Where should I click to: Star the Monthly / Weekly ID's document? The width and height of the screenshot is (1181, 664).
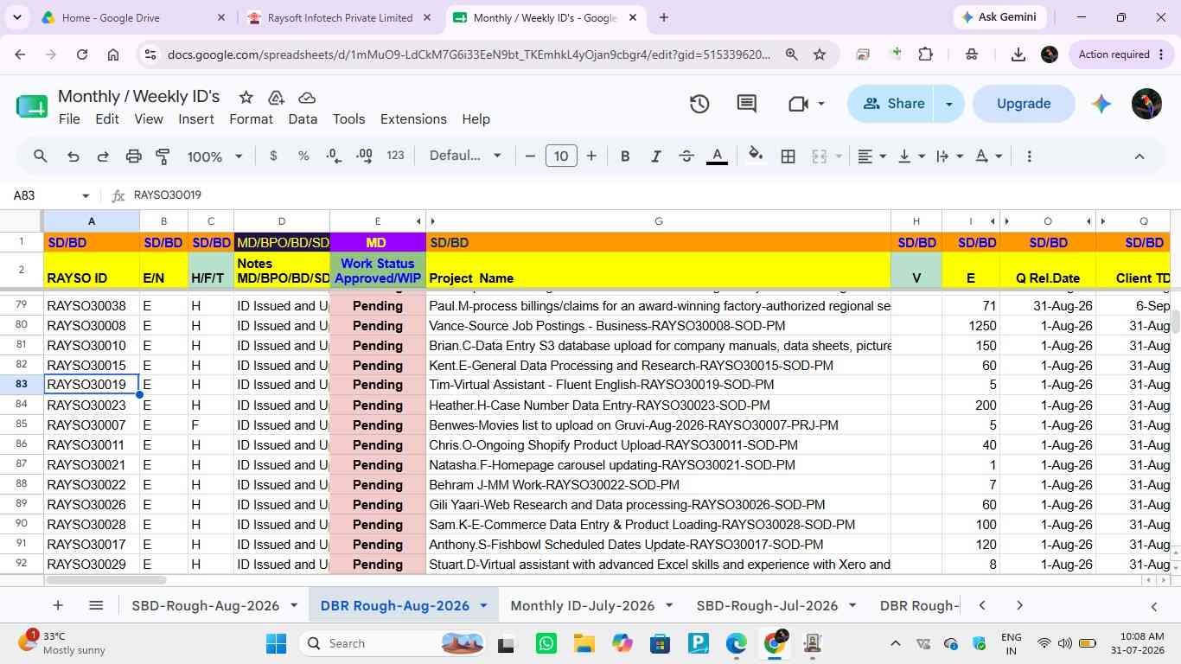point(246,97)
